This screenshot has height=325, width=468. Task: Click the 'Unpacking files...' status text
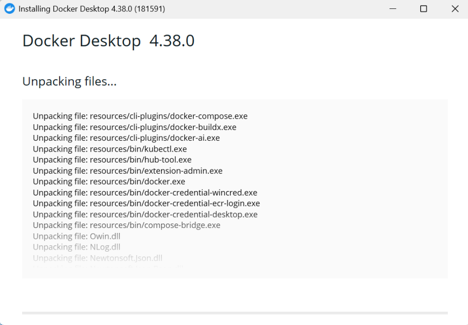coord(69,81)
